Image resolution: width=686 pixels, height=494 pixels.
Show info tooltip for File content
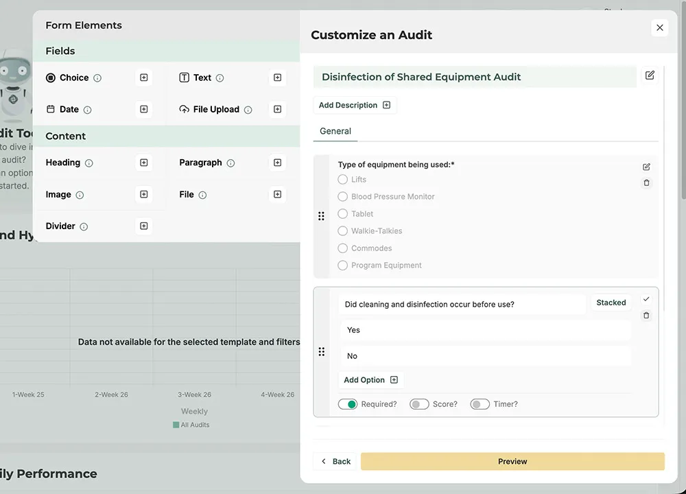(x=202, y=195)
